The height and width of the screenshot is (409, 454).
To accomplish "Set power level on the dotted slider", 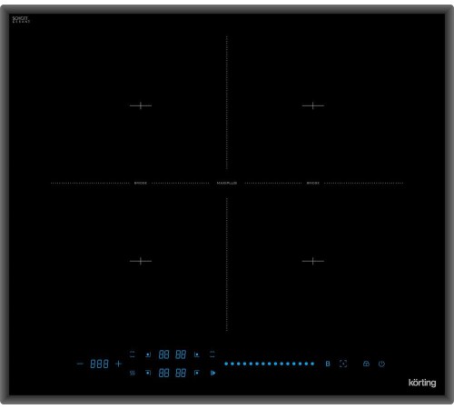I will 270,364.
